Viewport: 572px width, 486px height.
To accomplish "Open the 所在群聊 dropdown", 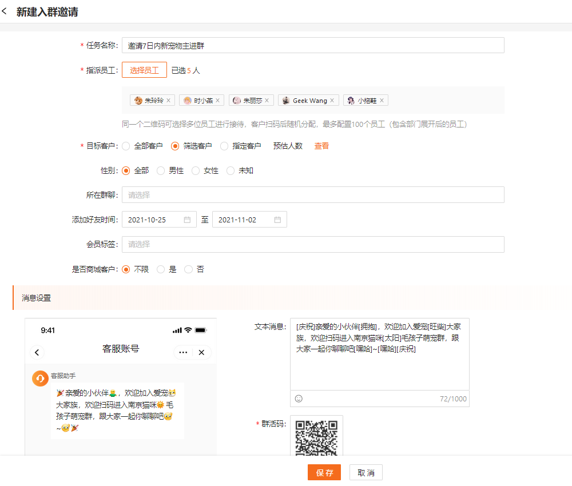I will pos(312,195).
